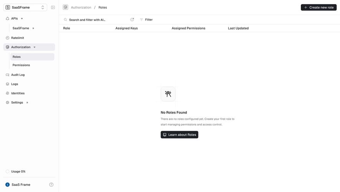Open the Ratelimit gauge icon

7,38
